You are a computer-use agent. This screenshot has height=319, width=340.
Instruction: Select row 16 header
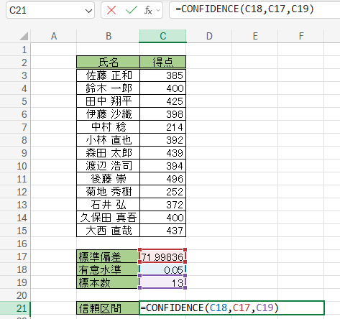pyautogui.click(x=15, y=244)
